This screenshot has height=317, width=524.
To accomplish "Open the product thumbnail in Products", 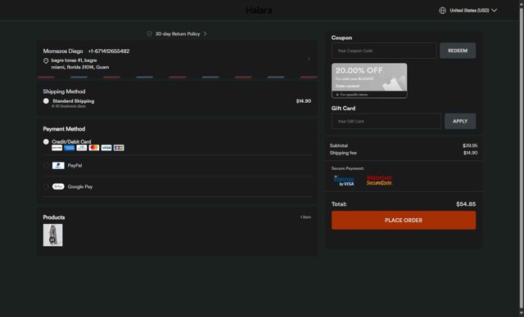I will pyautogui.click(x=52, y=235).
